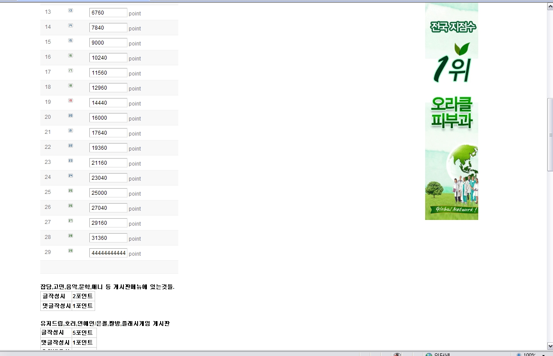The height and width of the screenshot is (356, 553).
Task: Click the vertical scrollbar thumb
Action: pos(550,135)
